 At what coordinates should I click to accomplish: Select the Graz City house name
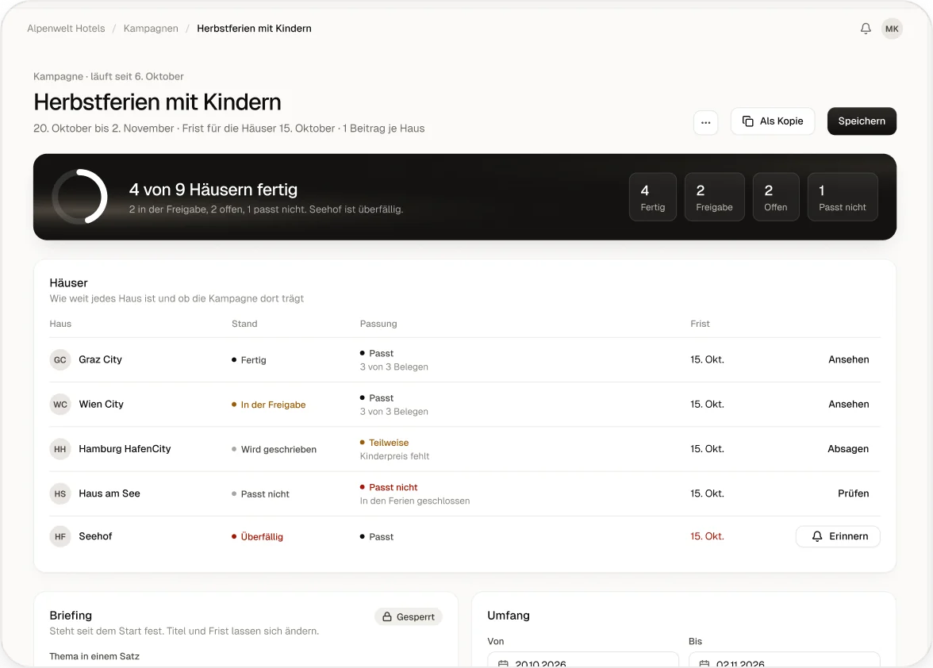tap(100, 359)
